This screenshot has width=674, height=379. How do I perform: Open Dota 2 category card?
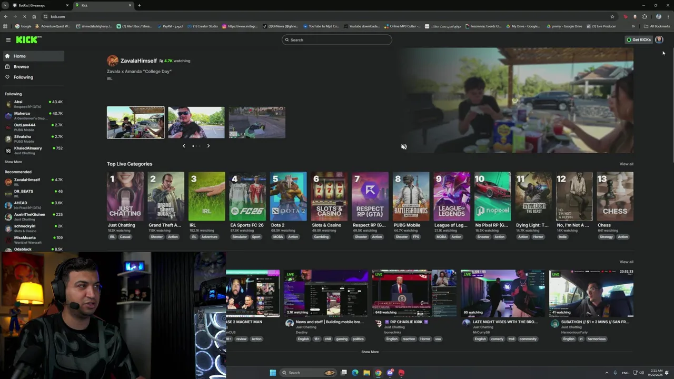click(x=289, y=196)
